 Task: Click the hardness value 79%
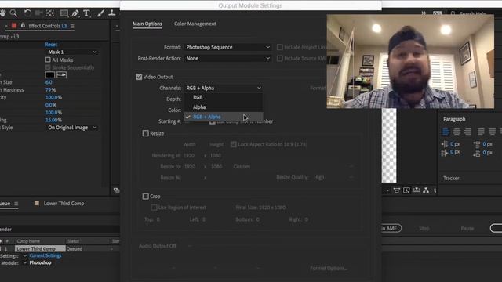tap(50, 90)
